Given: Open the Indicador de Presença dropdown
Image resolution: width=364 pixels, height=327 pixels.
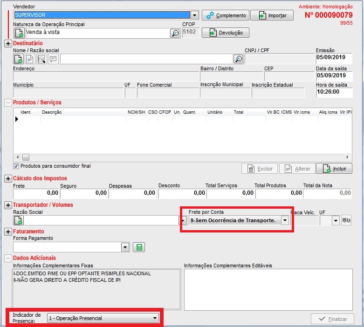Looking at the screenshot, I should coord(155,319).
